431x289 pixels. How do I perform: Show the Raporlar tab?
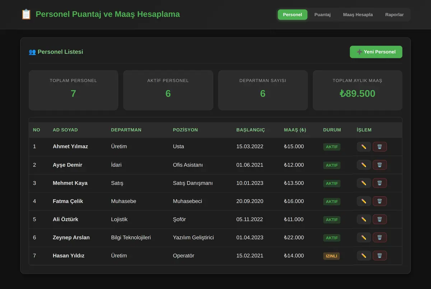[394, 15]
